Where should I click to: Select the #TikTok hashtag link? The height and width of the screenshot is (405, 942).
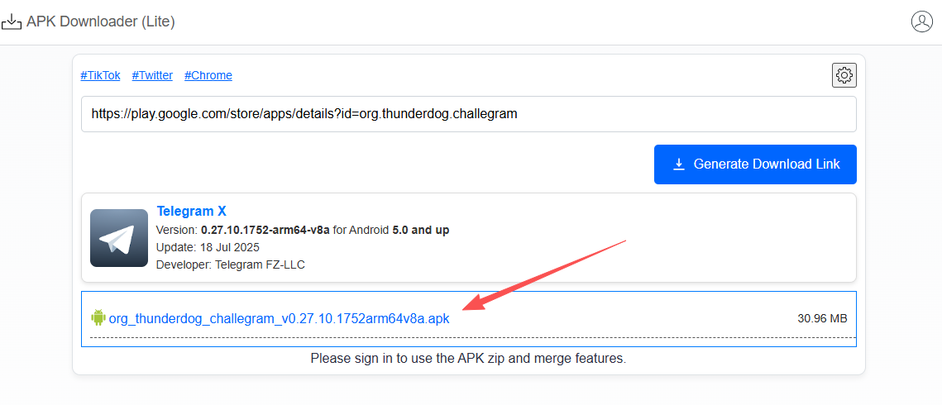pos(100,75)
